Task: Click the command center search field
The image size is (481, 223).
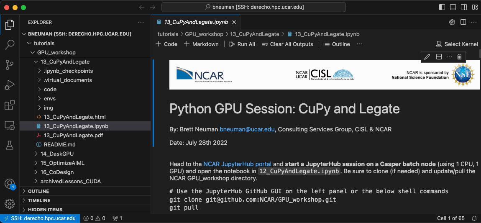Action: click(x=253, y=7)
